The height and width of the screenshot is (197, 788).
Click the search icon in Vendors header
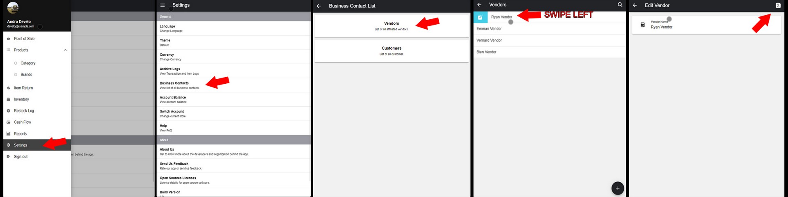coord(620,5)
